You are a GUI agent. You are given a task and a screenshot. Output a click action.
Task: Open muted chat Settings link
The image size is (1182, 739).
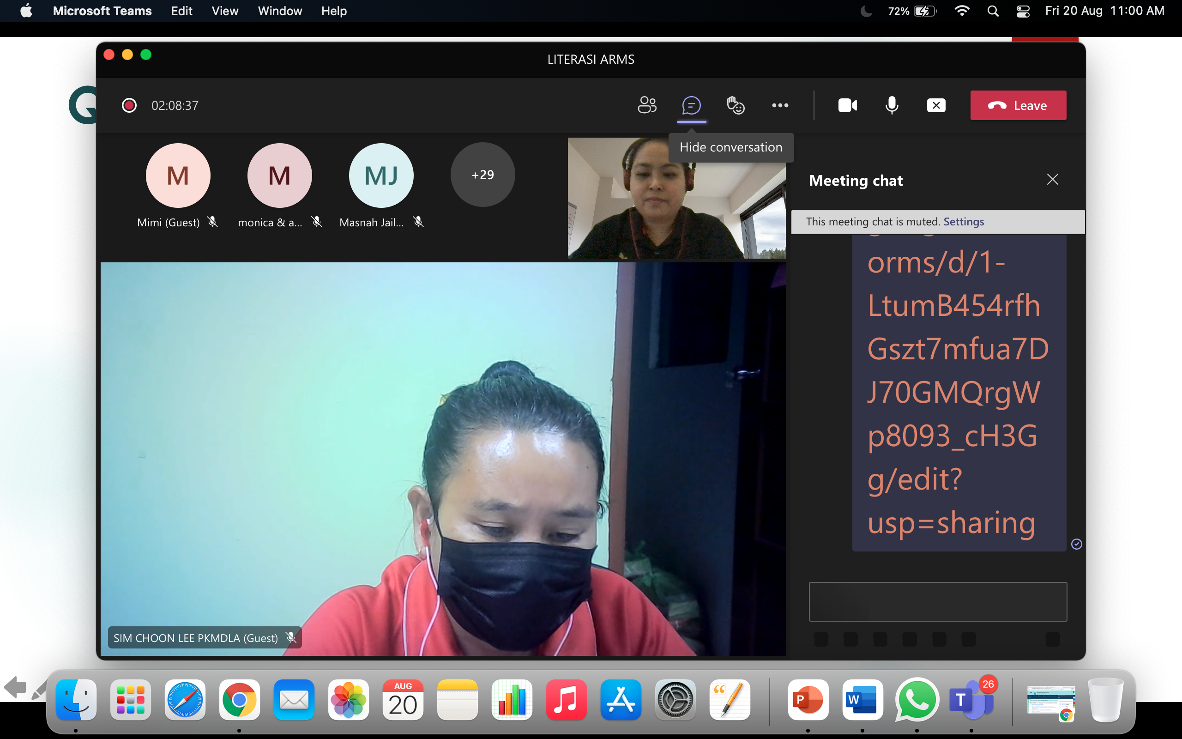[x=963, y=221]
